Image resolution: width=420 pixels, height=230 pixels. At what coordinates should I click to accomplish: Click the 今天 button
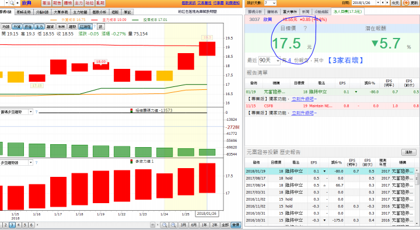pos(395,3)
